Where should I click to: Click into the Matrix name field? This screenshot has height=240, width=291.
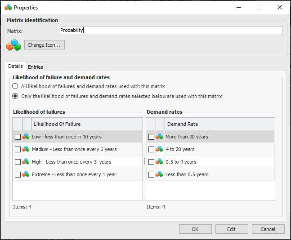coord(171,31)
